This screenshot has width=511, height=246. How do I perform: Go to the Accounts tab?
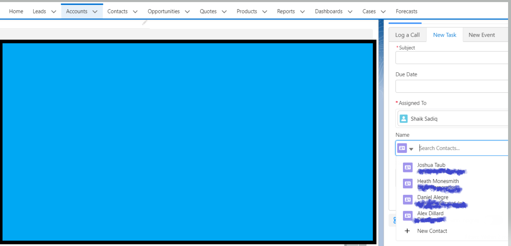click(x=77, y=11)
